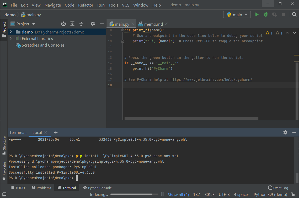
Task: Jump to next highlighted error arrow
Action: click(295, 33)
